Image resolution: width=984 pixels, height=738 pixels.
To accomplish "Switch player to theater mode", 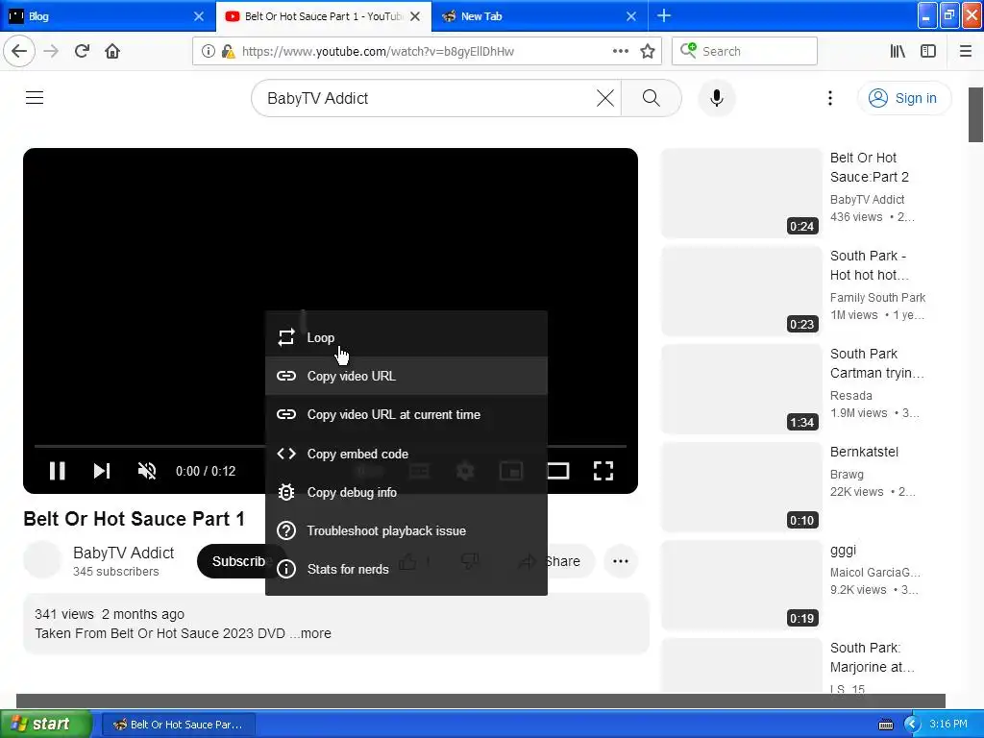I will click(x=557, y=471).
